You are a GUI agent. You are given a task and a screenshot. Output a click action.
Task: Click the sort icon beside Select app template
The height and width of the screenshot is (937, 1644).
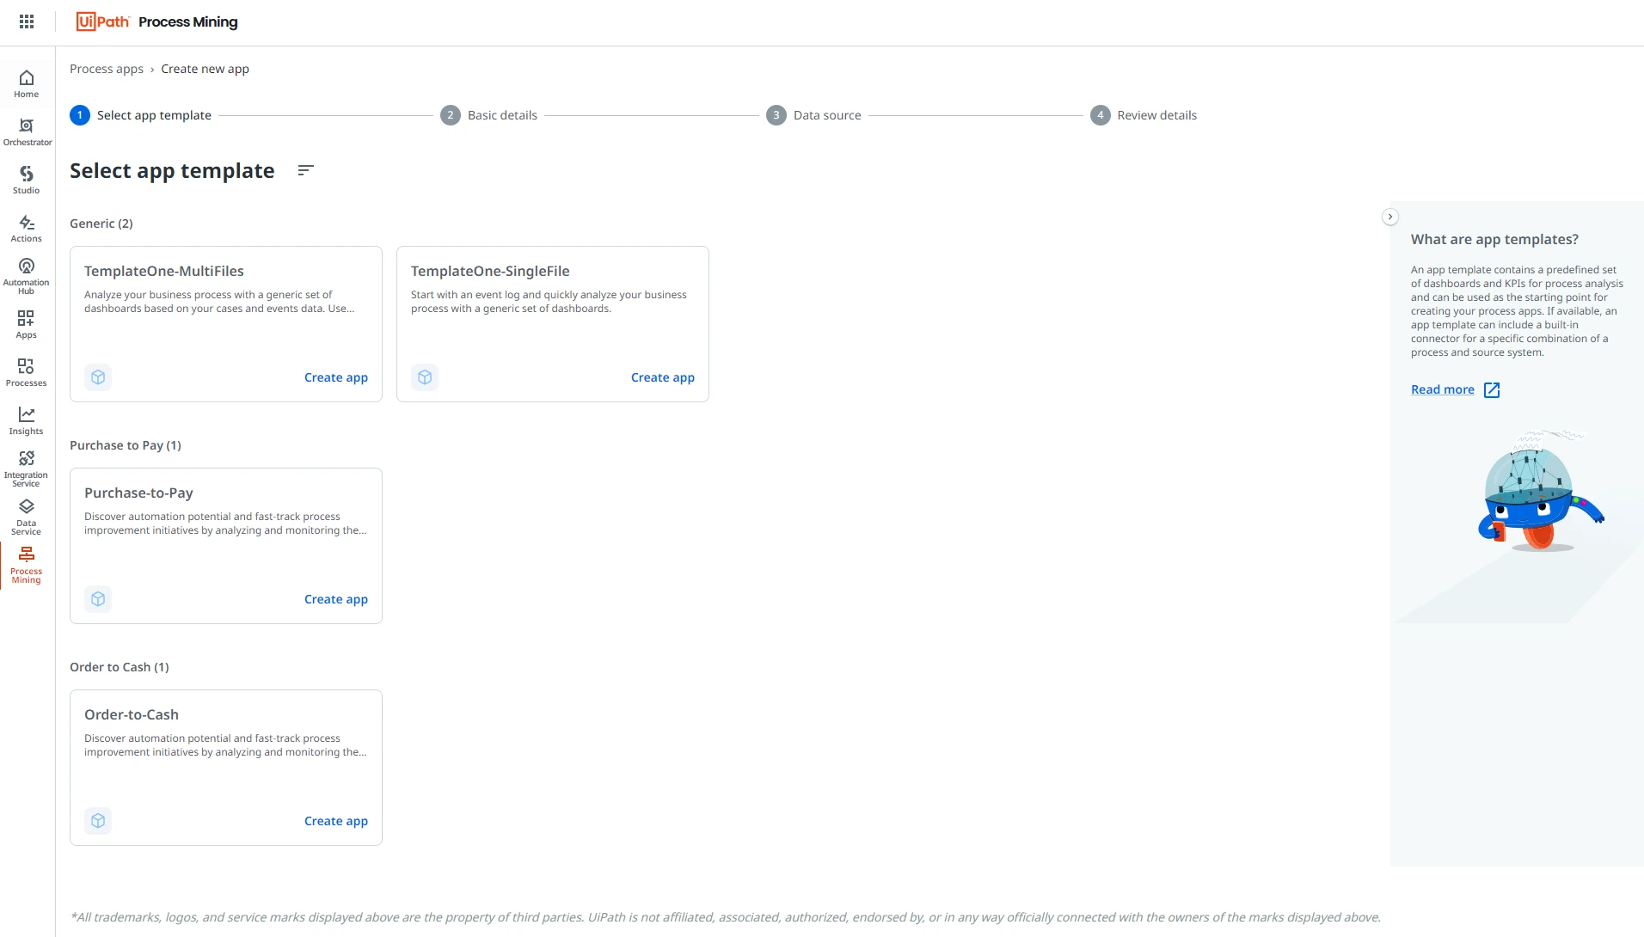305,170
